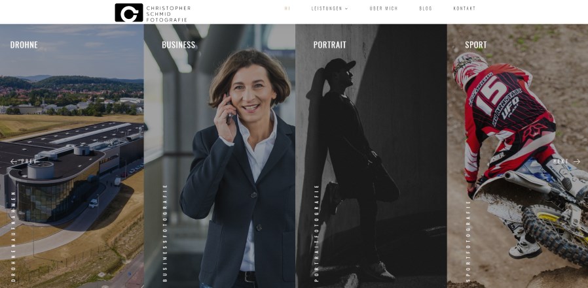Image resolution: width=588 pixels, height=288 pixels.
Task: Click the left arrow icon beside PREV
Action: (x=14, y=161)
